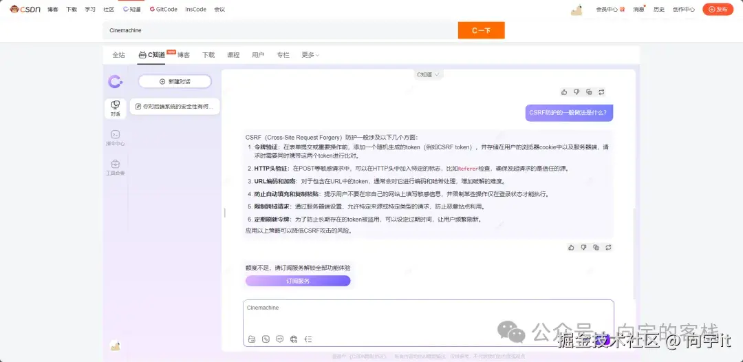Screen dimensions: 743x362
Task: Start a new chat with 新建对话
Action: click(175, 81)
